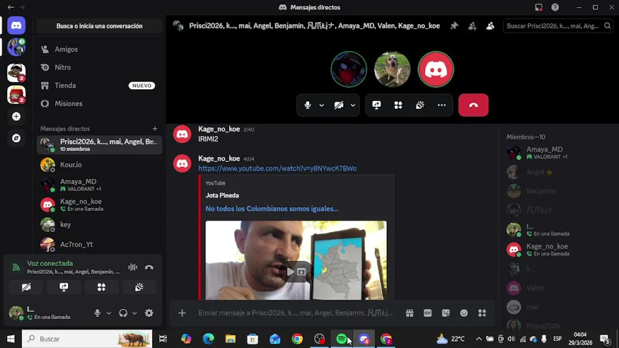Open File Explorer from the taskbar
Viewport: 619px width, 348px height.
coord(231,339)
